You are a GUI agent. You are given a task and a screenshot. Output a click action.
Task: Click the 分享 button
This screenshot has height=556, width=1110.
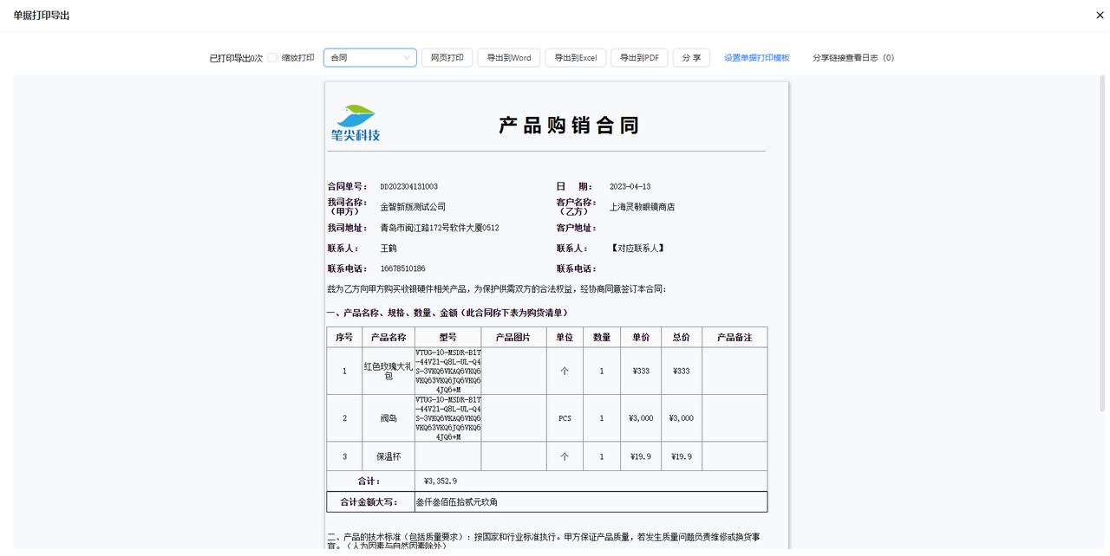(691, 58)
